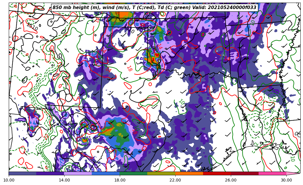The image size is (303, 185).
Task: Click the orange 22–24 colorbar segment
Action: pyautogui.click(x=189, y=173)
